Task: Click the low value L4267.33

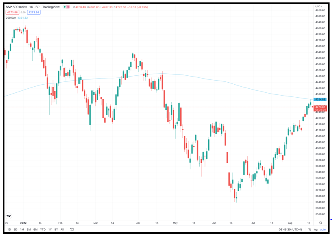Action: 106,7
